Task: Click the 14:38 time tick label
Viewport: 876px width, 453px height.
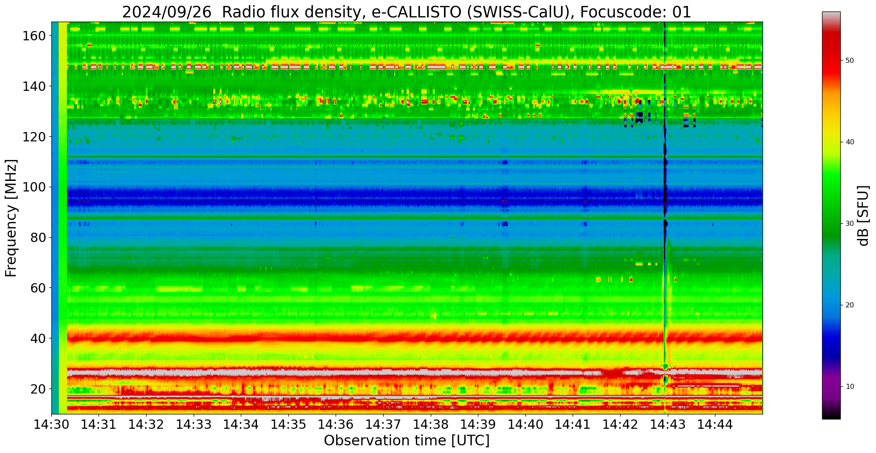Action: coord(431,424)
